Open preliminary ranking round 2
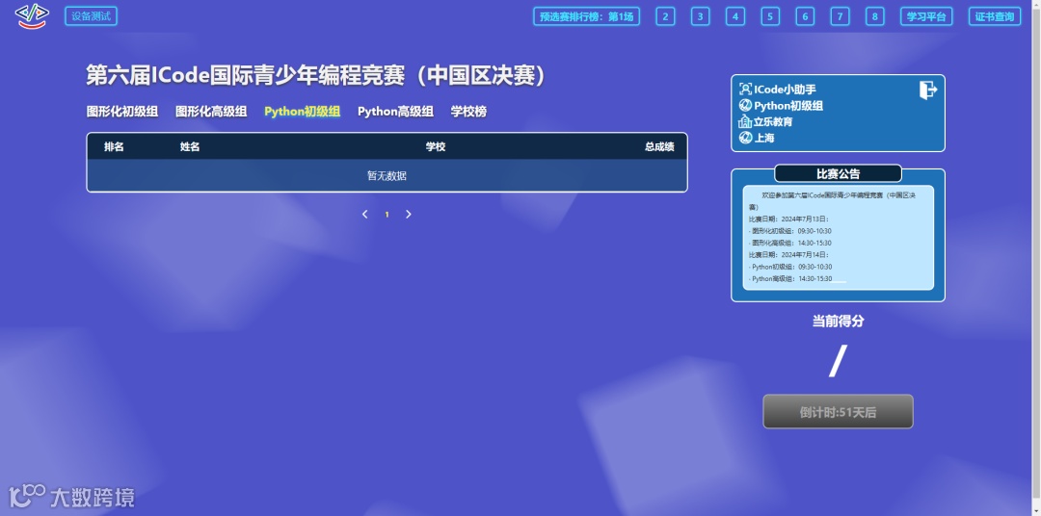The image size is (1041, 516). [x=665, y=16]
